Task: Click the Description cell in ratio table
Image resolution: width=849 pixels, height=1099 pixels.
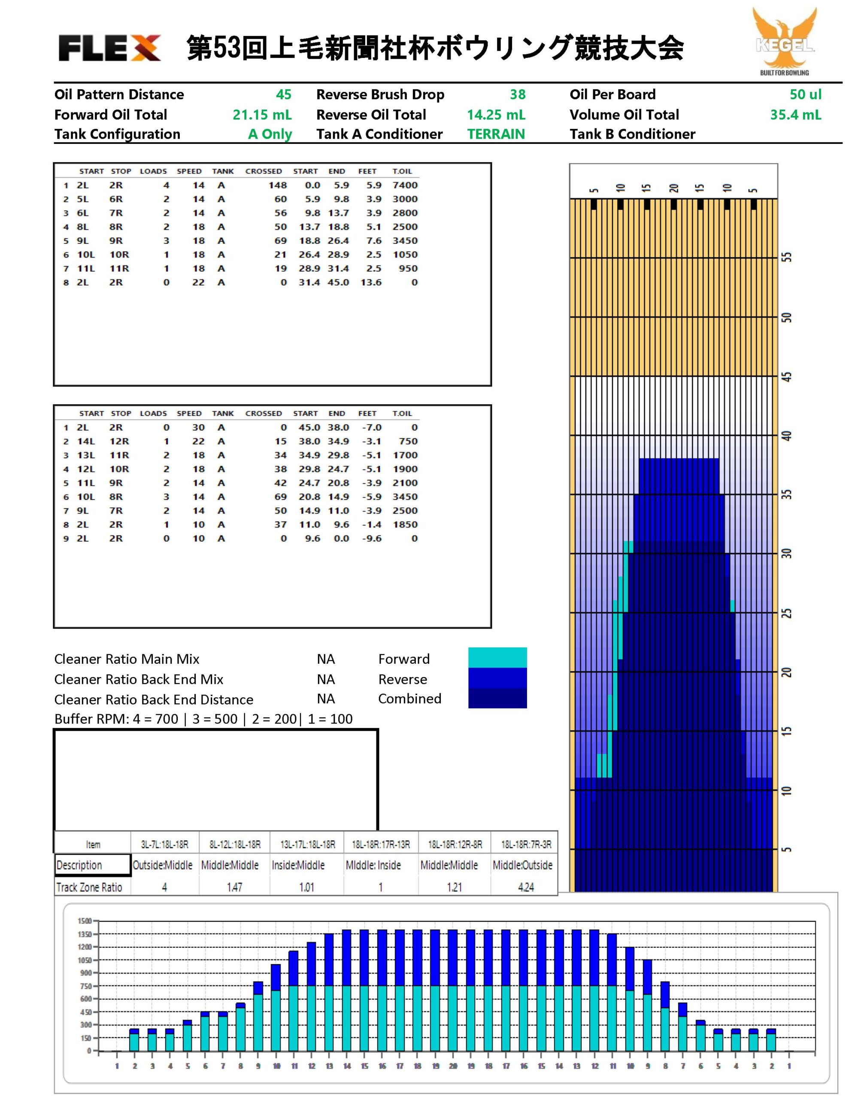Action: [93, 865]
